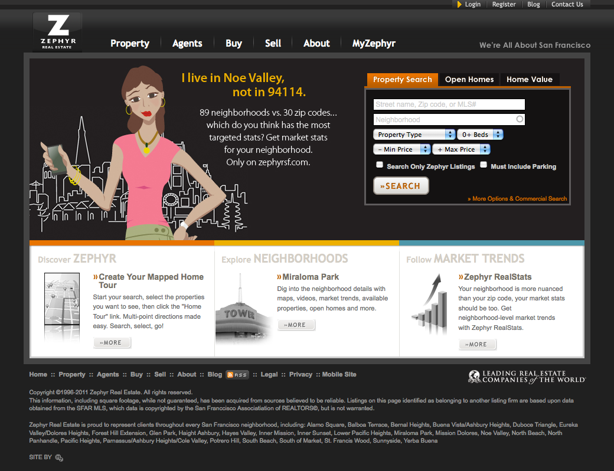Open the Agents navigation menu

point(187,43)
